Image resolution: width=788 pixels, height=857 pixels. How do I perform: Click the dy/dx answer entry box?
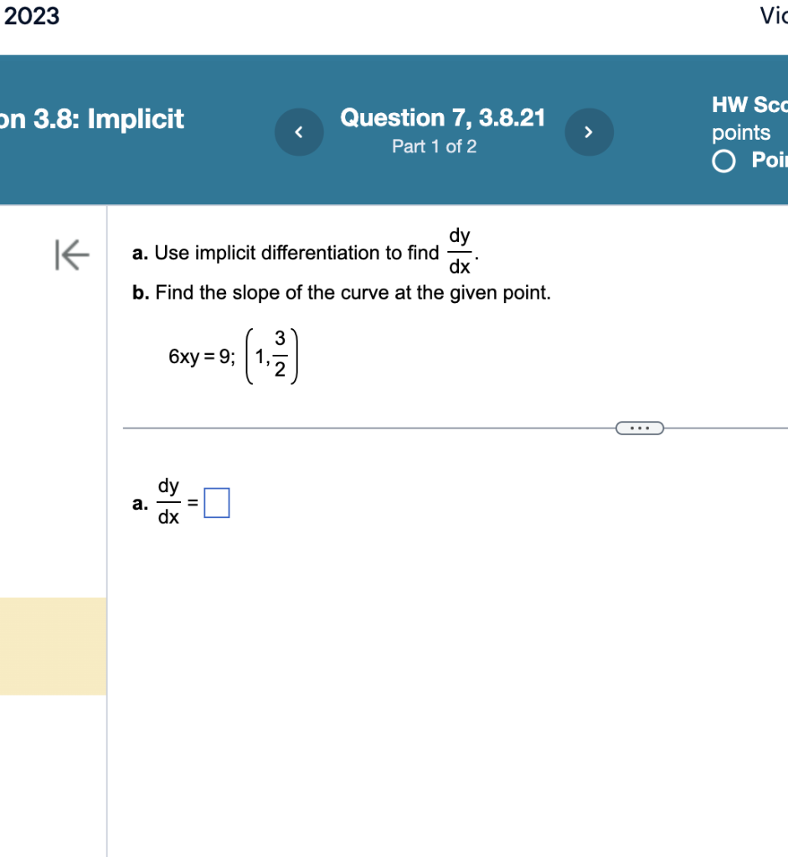[x=218, y=501]
